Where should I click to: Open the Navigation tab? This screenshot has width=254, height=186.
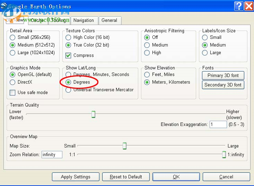[x=85, y=20]
